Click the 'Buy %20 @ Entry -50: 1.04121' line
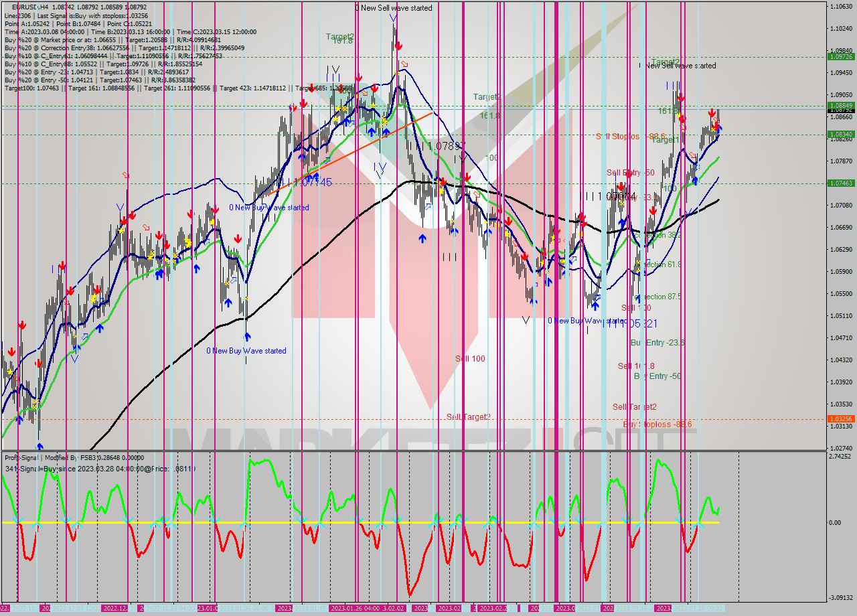This screenshot has height=616, width=857. [100, 80]
